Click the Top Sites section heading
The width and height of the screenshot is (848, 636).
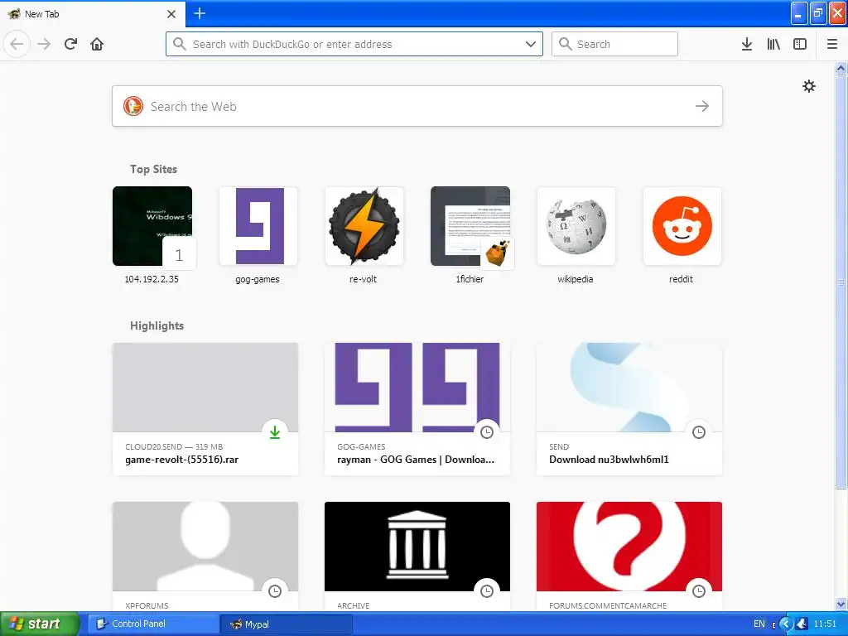(x=153, y=169)
